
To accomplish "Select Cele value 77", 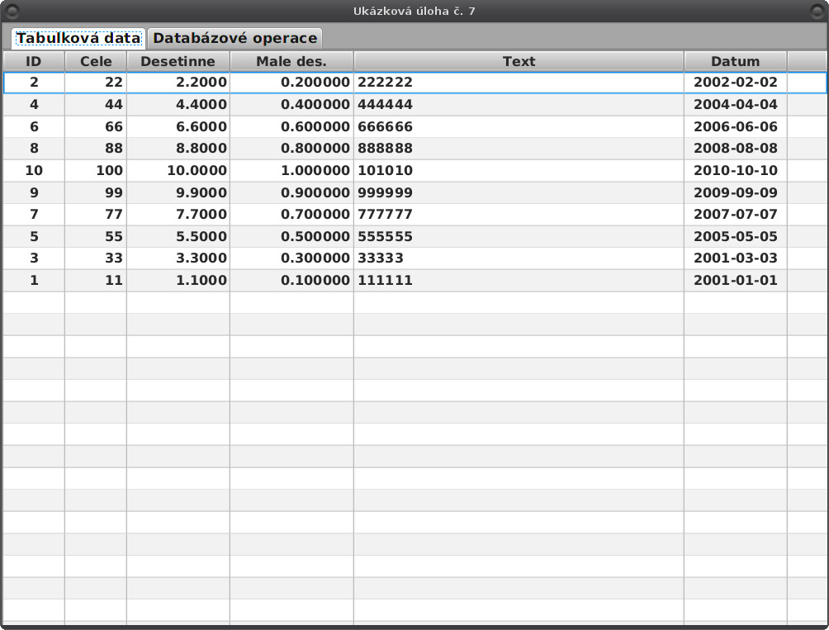I will (96, 215).
